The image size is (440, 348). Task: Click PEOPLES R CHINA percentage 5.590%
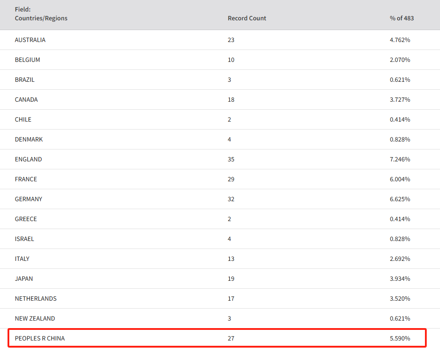(400, 338)
